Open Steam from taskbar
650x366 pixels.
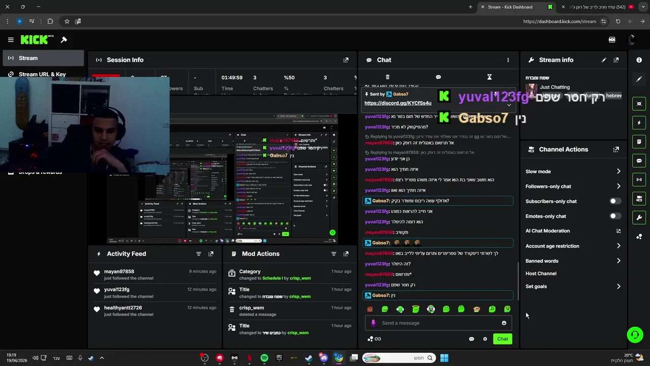click(x=309, y=358)
